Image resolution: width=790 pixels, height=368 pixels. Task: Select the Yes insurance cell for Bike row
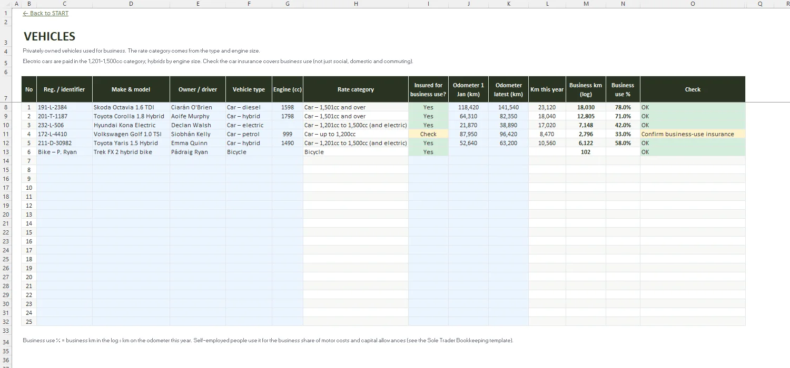428,152
